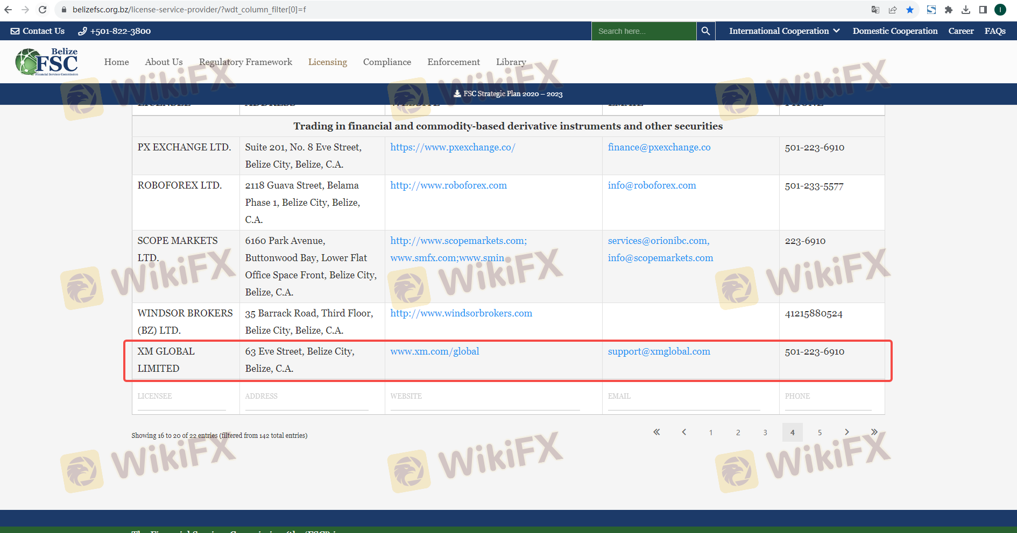
Task: Open the Licensing menu
Action: [x=327, y=62]
